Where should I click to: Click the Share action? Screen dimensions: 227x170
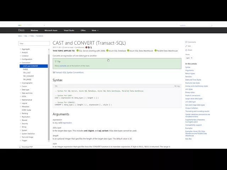(x=189, y=50)
